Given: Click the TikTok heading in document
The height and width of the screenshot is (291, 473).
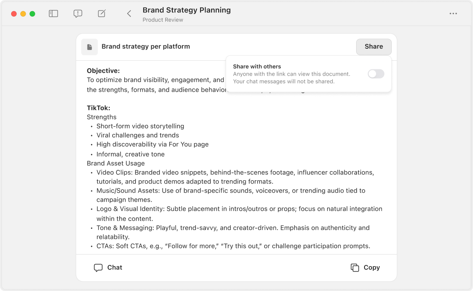Looking at the screenshot, I should 98,108.
